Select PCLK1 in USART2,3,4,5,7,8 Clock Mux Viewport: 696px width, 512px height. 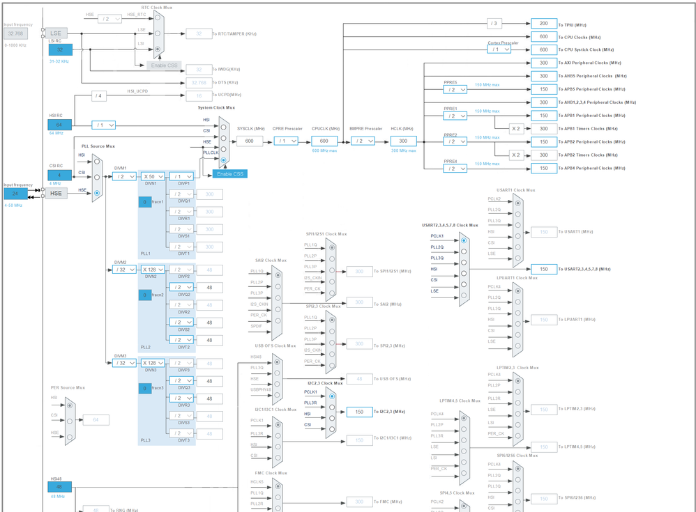click(464, 240)
